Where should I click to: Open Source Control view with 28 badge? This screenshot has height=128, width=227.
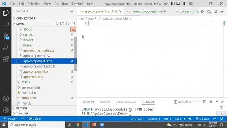click(6, 36)
